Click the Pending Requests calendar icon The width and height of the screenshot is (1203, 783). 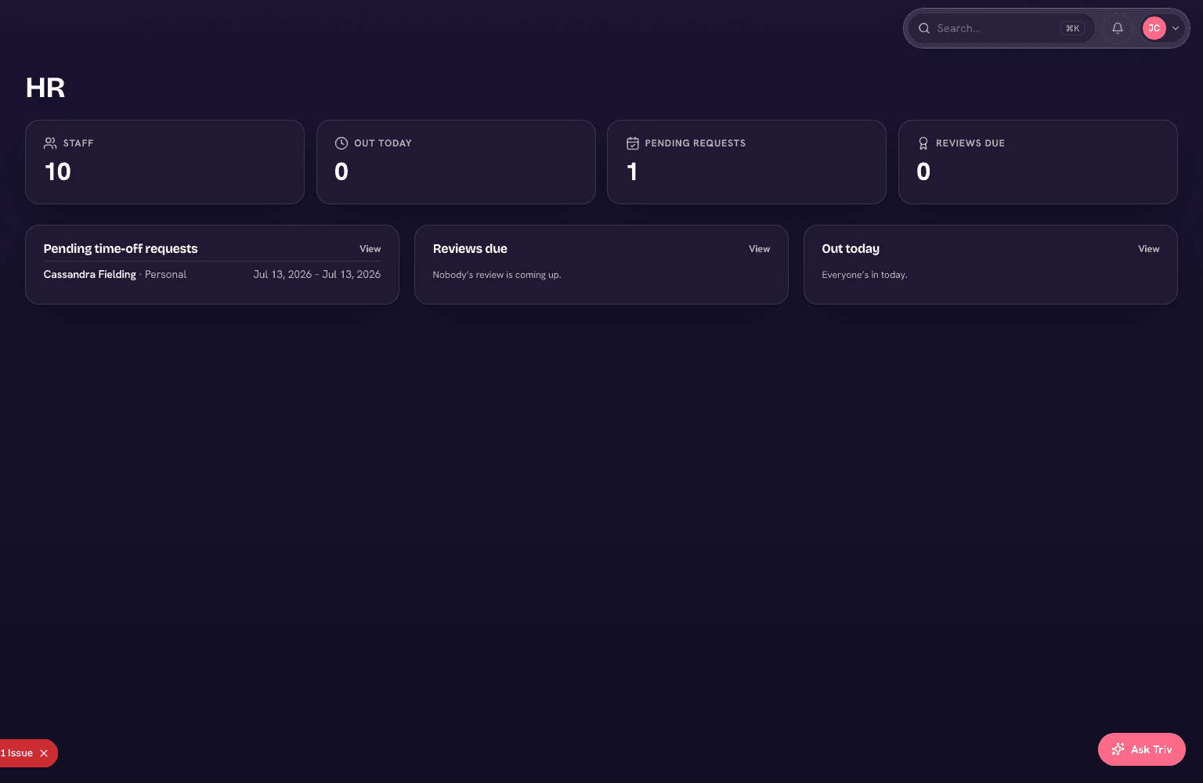click(x=633, y=143)
